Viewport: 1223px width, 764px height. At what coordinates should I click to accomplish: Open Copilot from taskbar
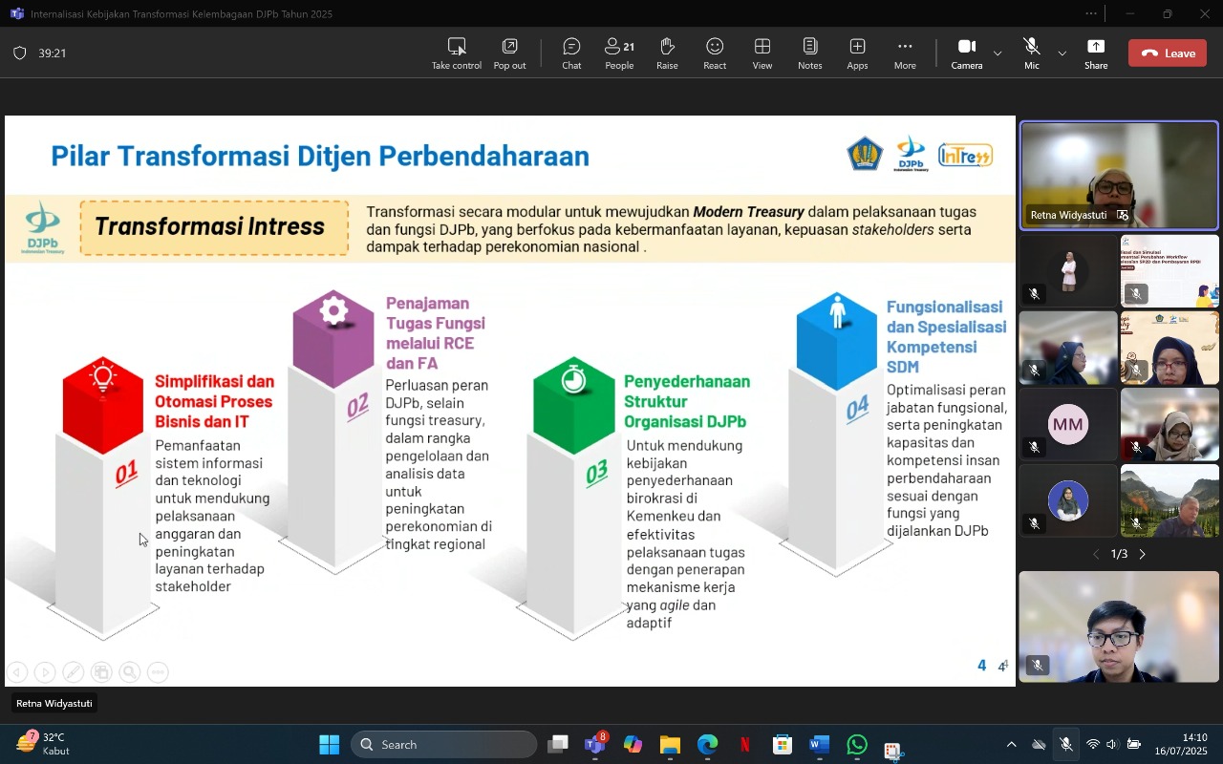[633, 744]
